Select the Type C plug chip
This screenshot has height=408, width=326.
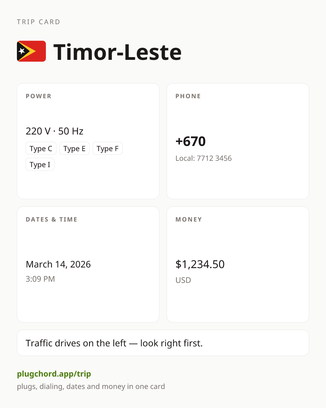[41, 148]
